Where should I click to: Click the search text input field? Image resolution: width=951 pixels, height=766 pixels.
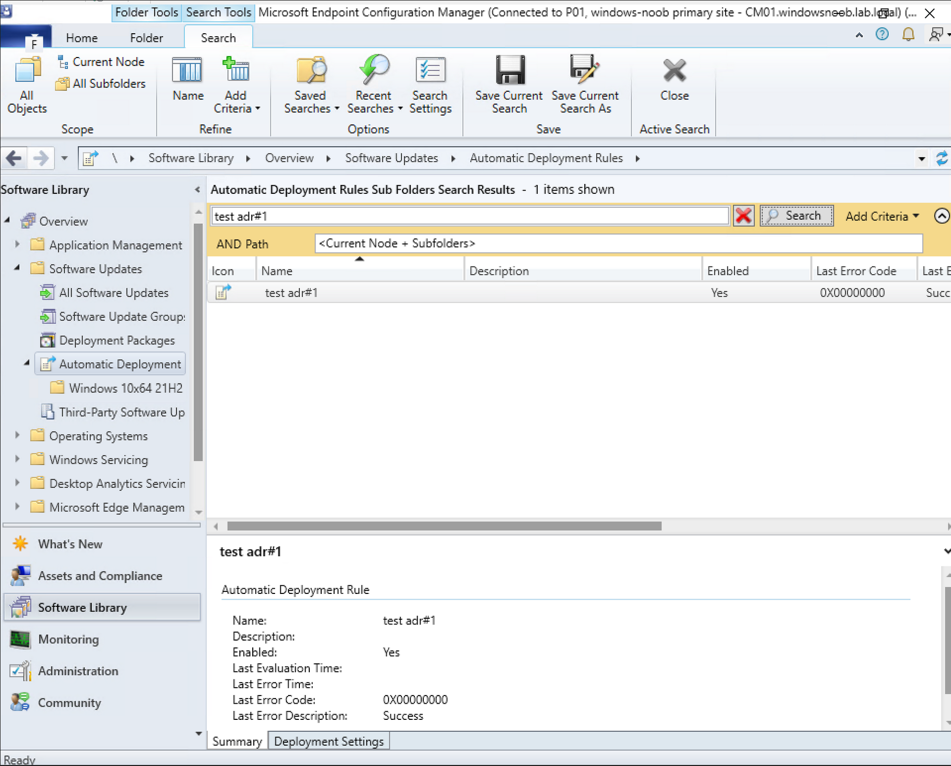point(470,216)
